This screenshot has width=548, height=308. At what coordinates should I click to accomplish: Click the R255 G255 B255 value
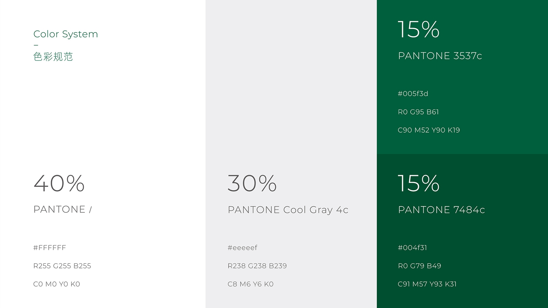point(62,266)
